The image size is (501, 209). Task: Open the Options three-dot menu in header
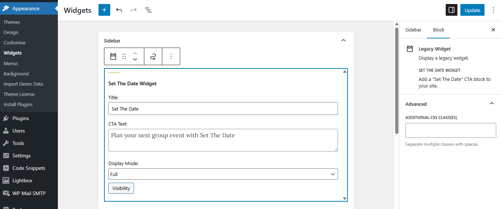(493, 10)
